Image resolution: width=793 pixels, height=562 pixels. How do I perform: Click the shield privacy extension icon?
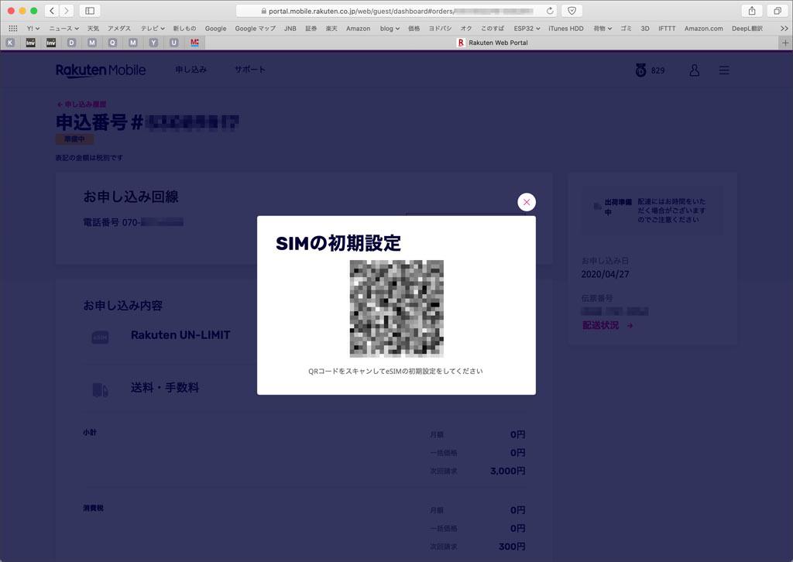coord(572,11)
